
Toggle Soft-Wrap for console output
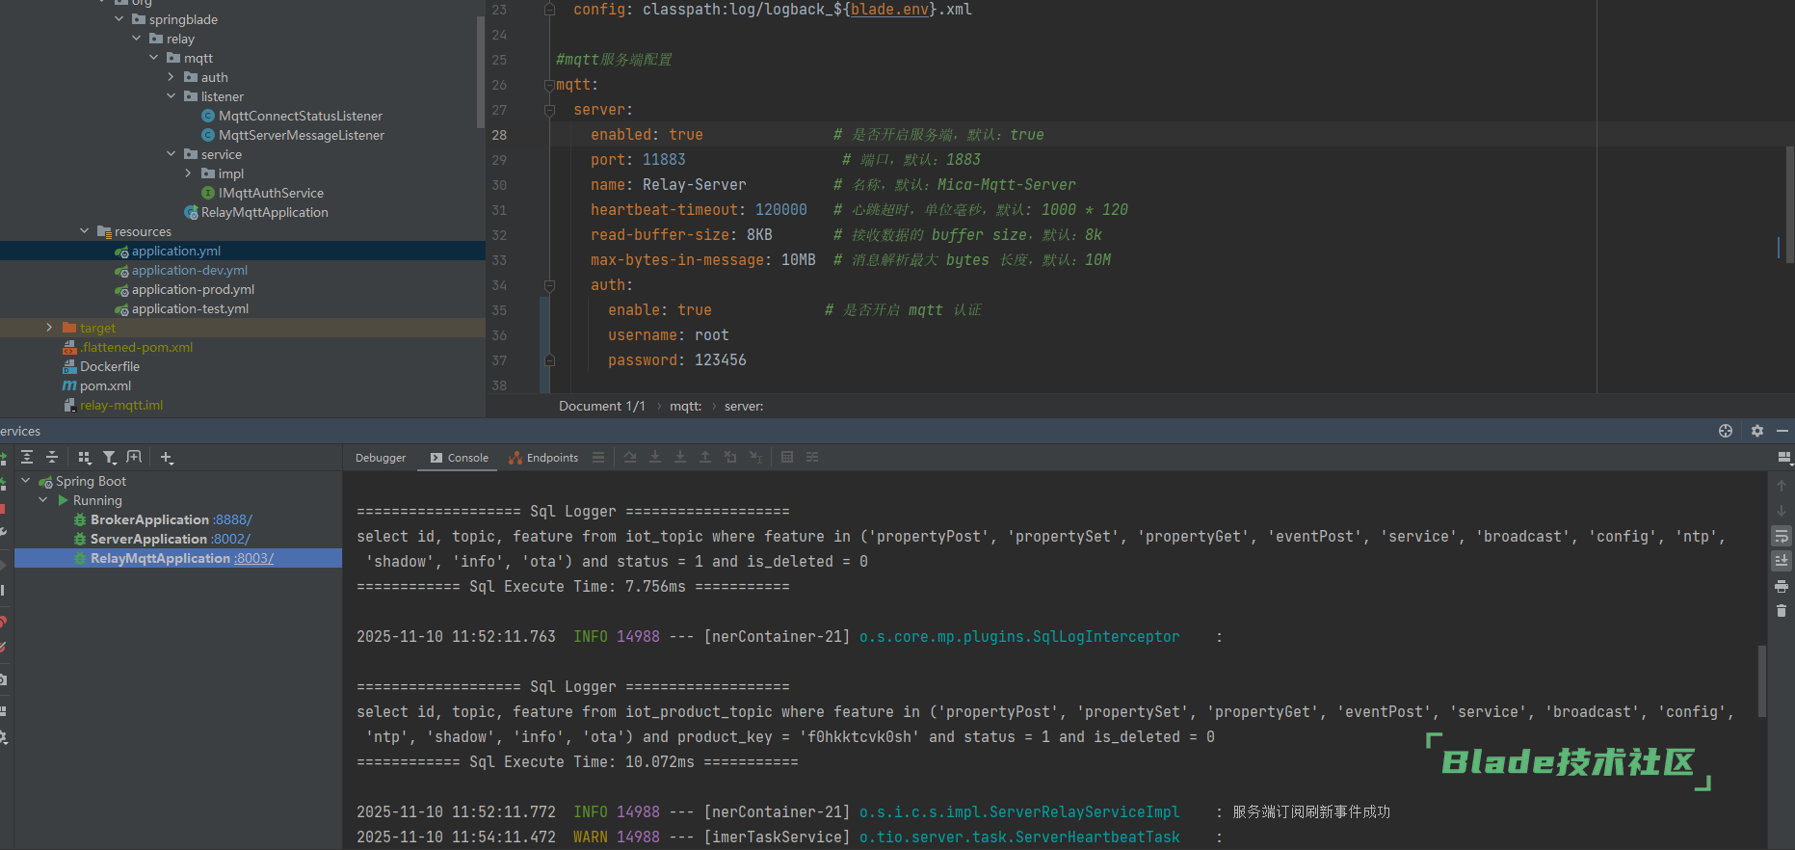pyautogui.click(x=1782, y=536)
